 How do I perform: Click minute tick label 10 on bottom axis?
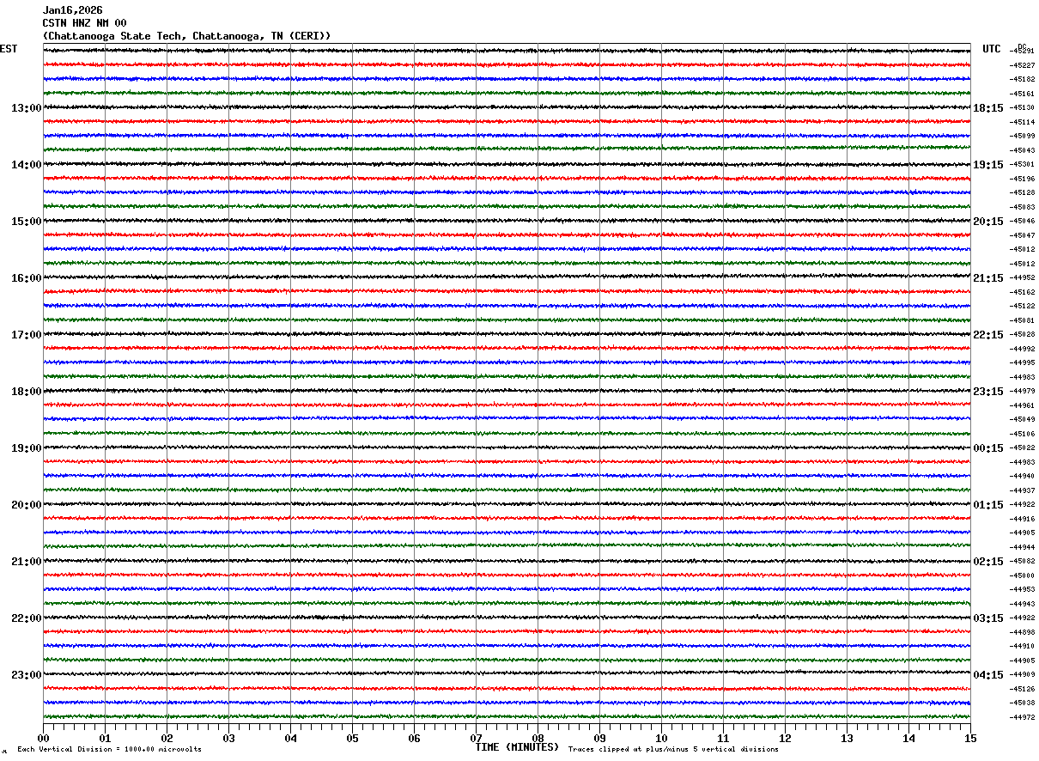point(661,738)
